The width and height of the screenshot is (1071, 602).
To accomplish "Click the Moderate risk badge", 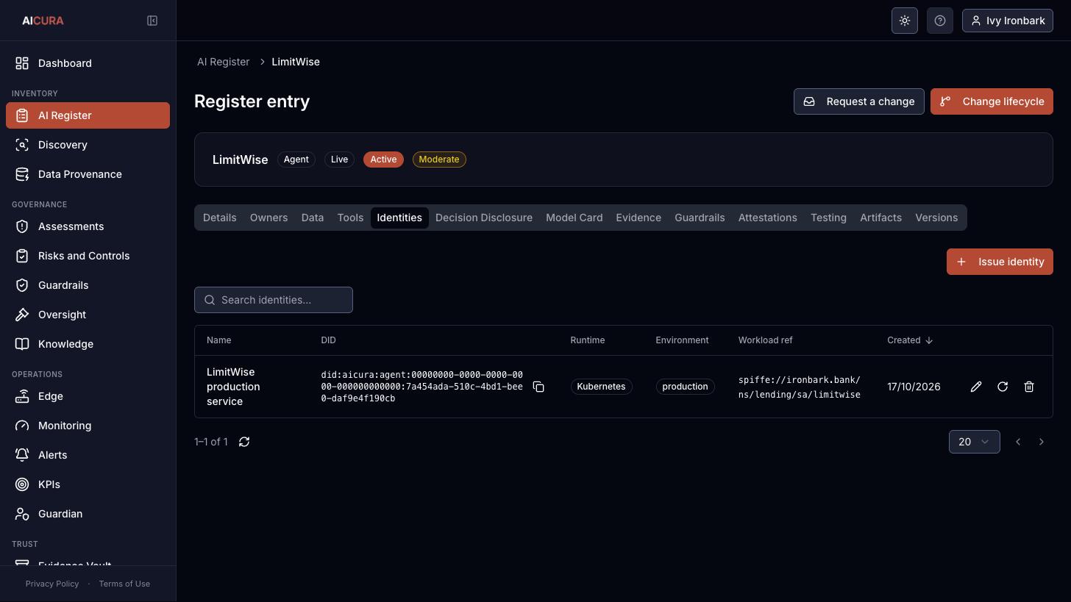I will click(439, 160).
